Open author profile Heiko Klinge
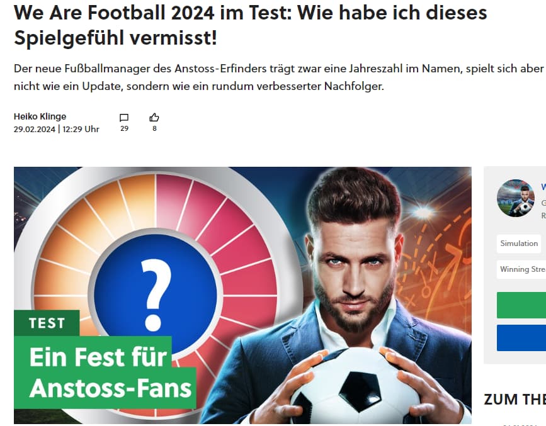546x426 pixels. (x=40, y=116)
